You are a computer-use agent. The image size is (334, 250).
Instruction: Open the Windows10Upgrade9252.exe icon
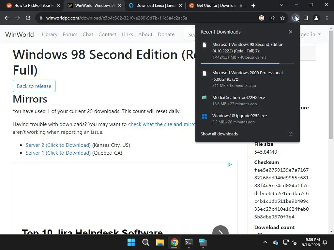point(204,116)
